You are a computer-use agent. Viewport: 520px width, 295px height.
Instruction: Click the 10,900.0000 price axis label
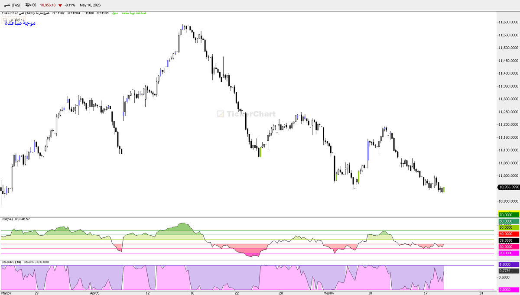click(509, 201)
